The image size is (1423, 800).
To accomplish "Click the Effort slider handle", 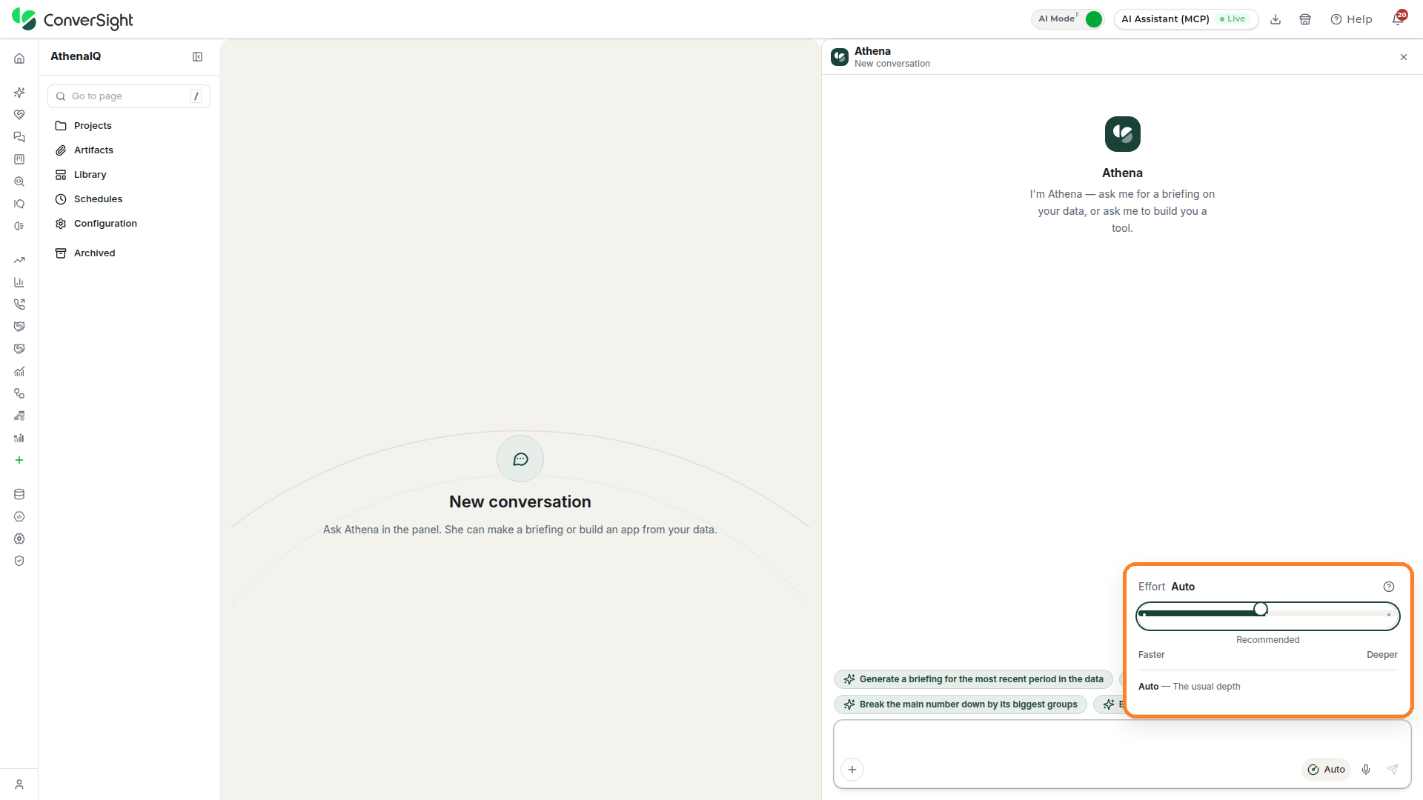I will click(x=1261, y=610).
